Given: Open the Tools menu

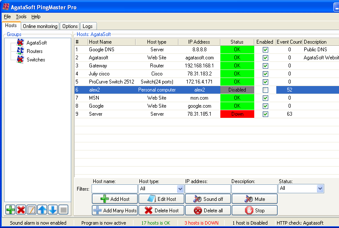Looking at the screenshot, I should (21, 17).
